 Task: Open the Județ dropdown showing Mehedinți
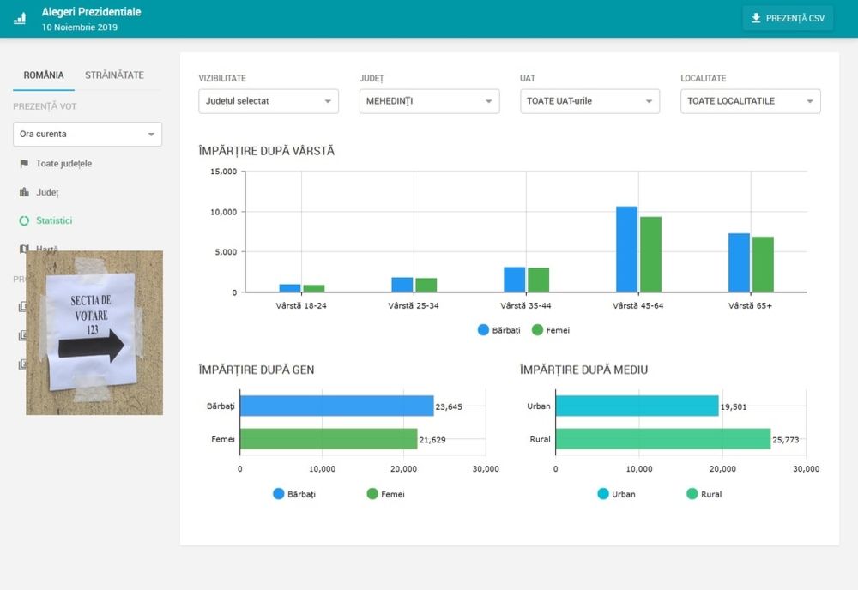coord(429,101)
